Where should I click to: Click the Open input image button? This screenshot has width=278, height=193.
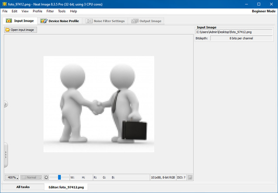tap(21, 30)
